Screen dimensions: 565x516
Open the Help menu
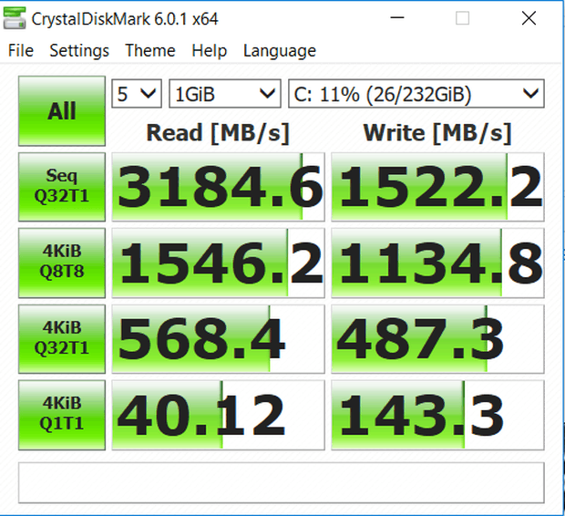pyautogui.click(x=210, y=50)
